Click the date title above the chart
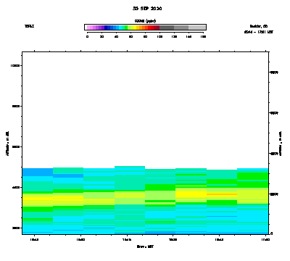 147,9
